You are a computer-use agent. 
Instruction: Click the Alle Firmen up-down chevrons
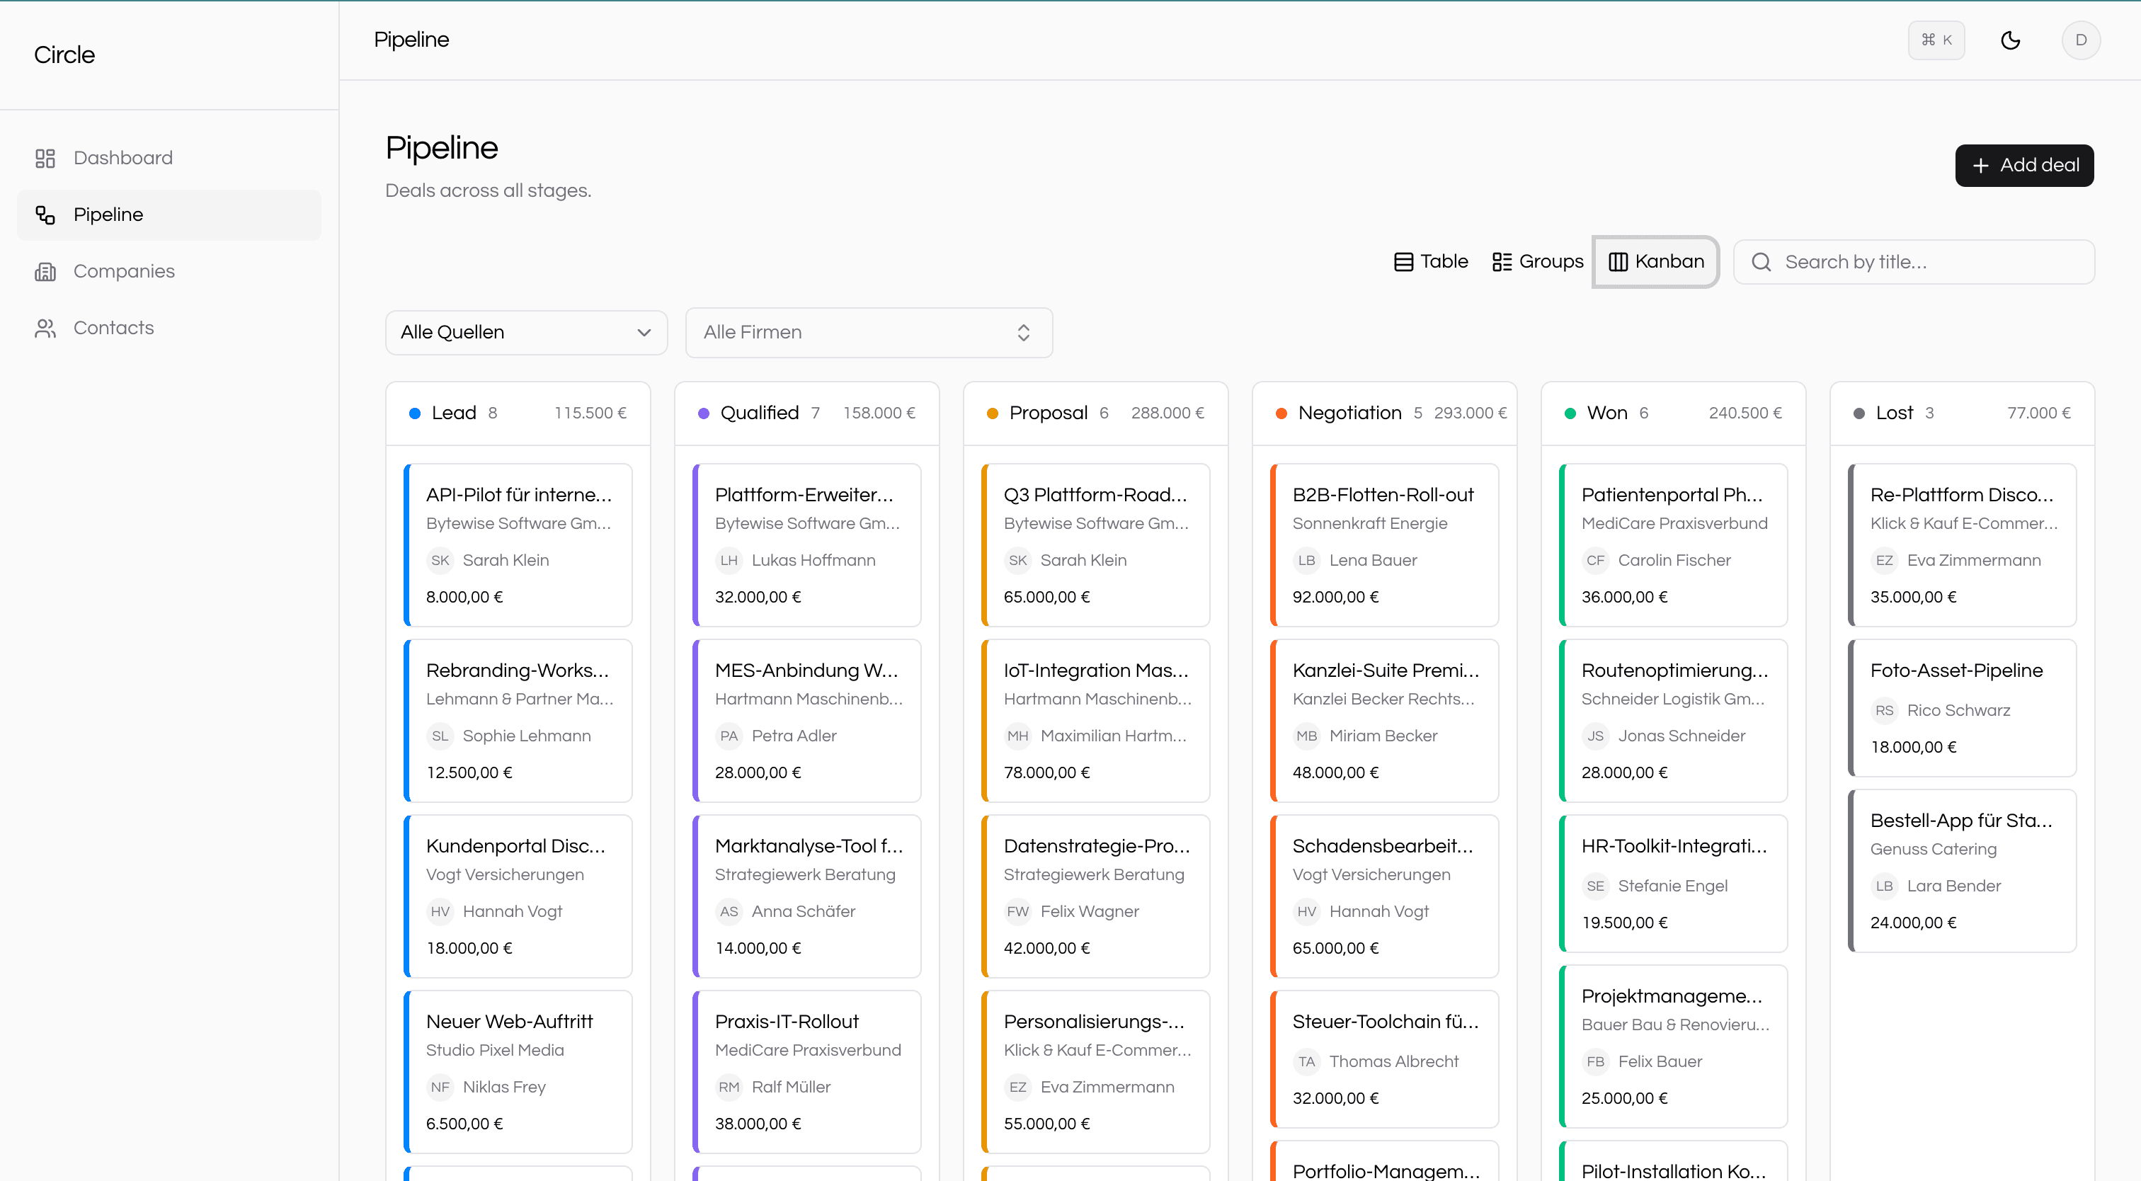(x=1023, y=333)
